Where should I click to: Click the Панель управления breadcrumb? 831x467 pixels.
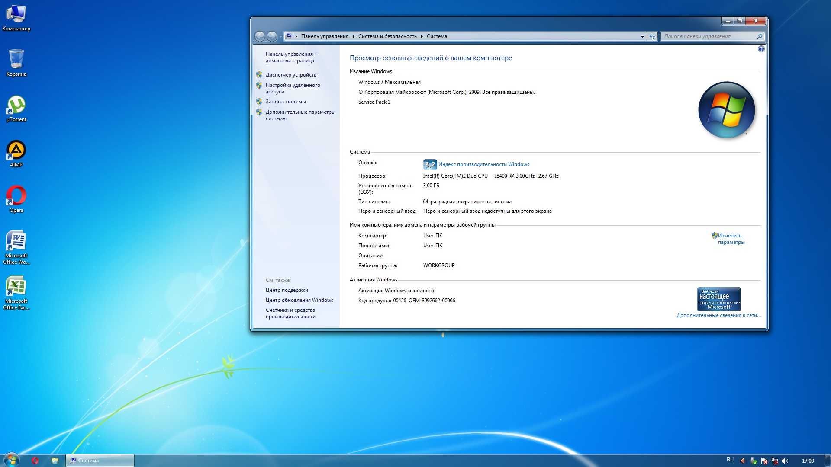tap(325, 36)
